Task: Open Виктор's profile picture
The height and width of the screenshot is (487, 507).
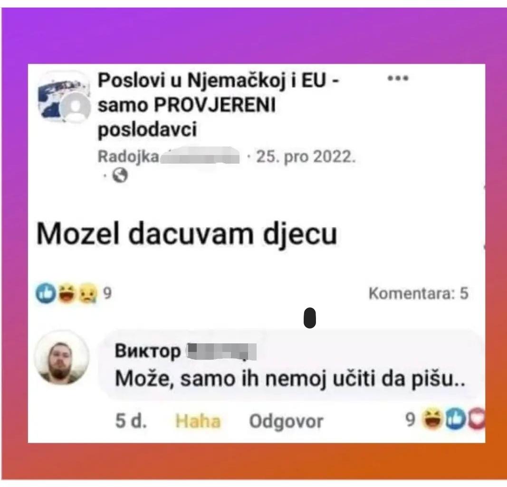Action: (61, 357)
